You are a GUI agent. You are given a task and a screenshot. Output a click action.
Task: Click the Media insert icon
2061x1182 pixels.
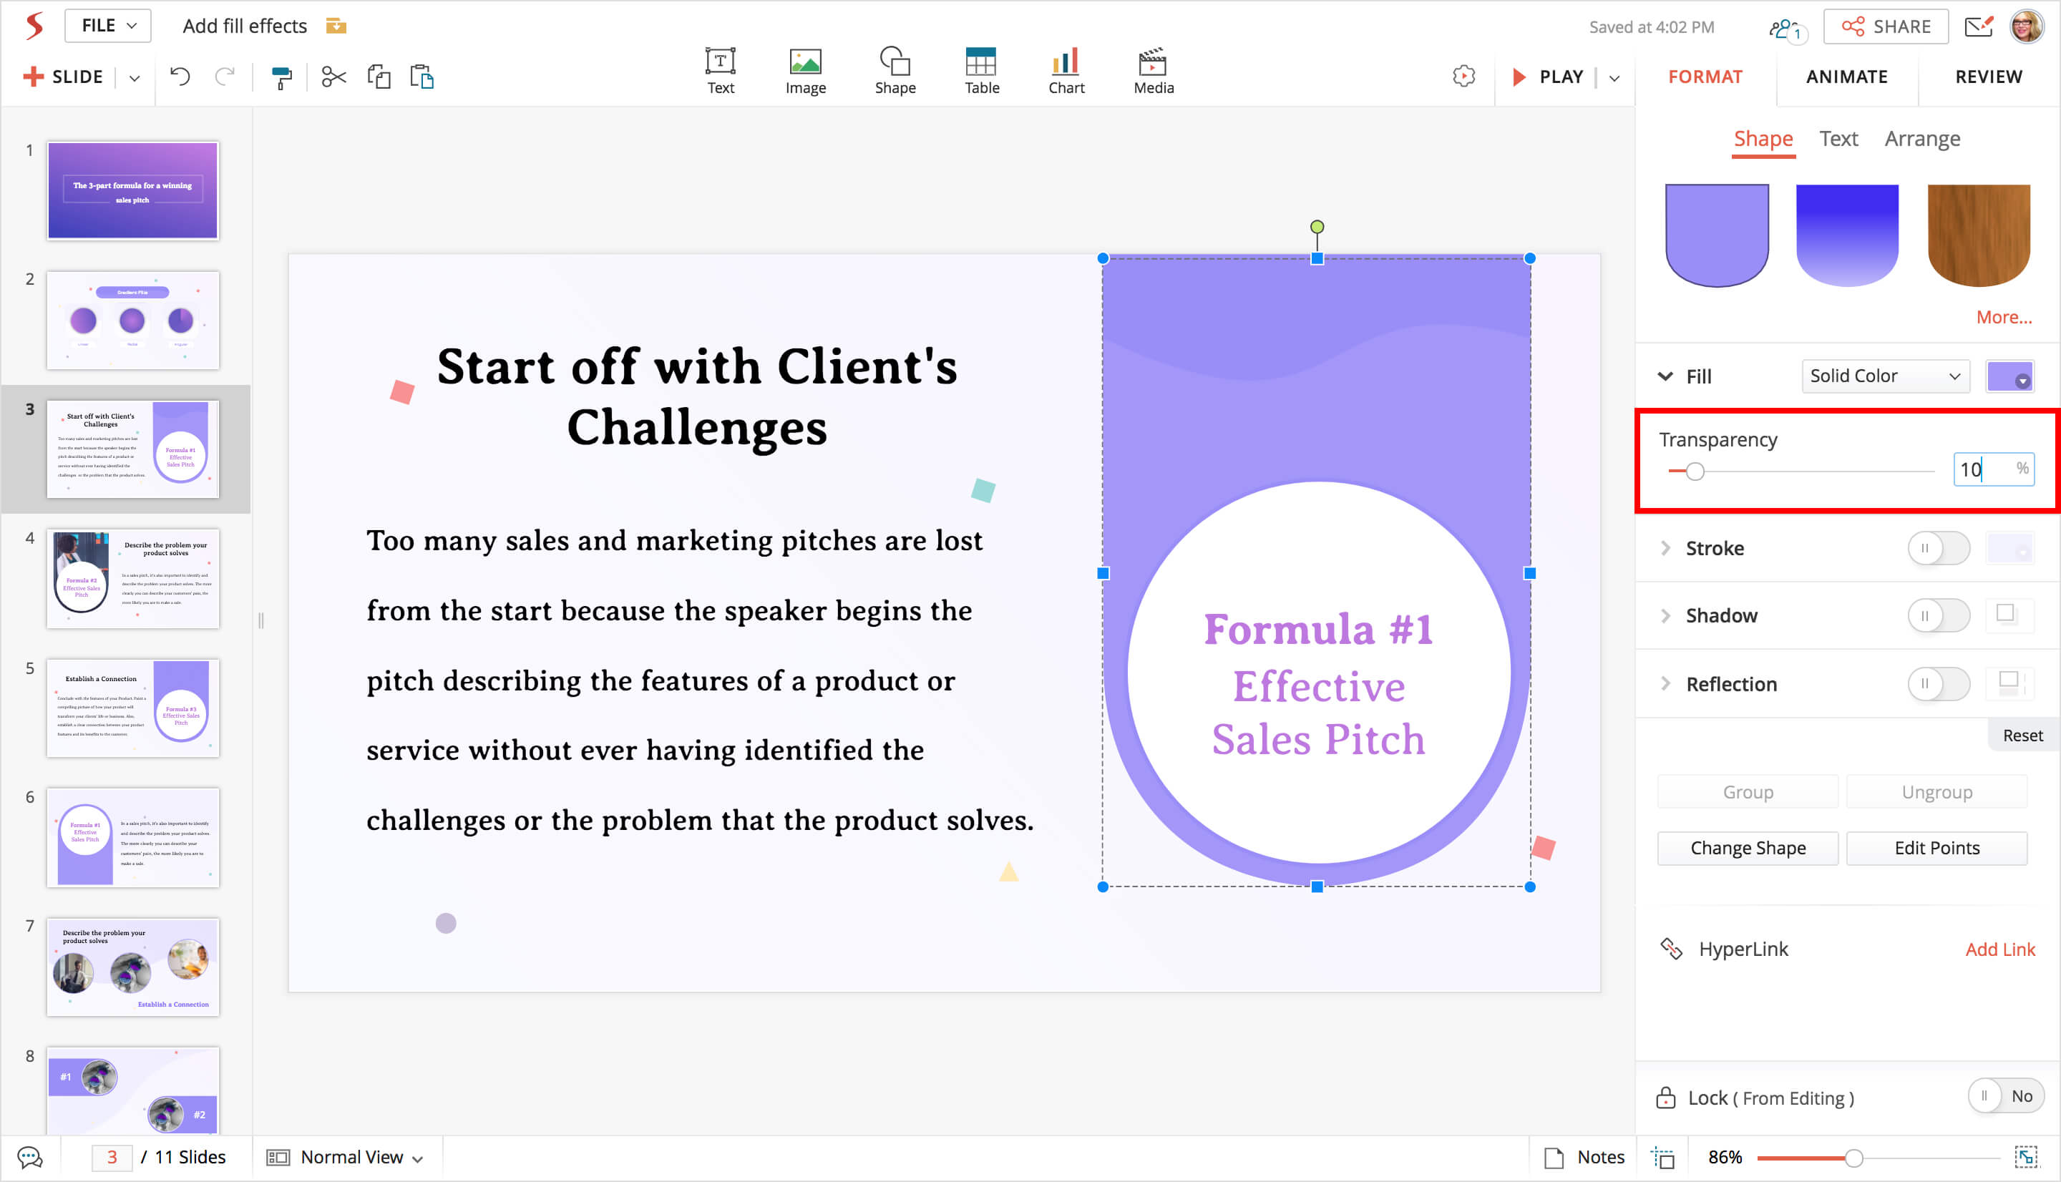point(1153,71)
